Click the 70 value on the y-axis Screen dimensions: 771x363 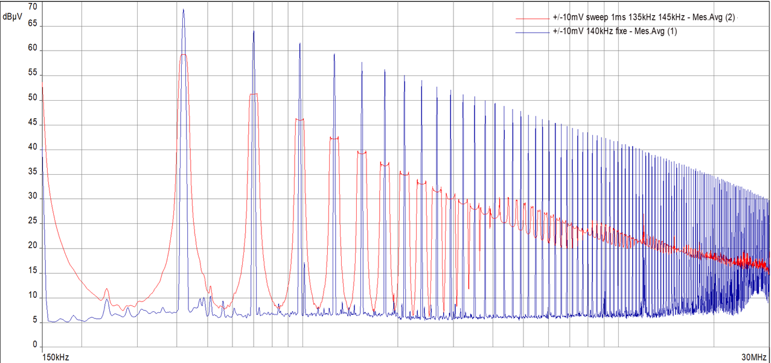pos(33,7)
